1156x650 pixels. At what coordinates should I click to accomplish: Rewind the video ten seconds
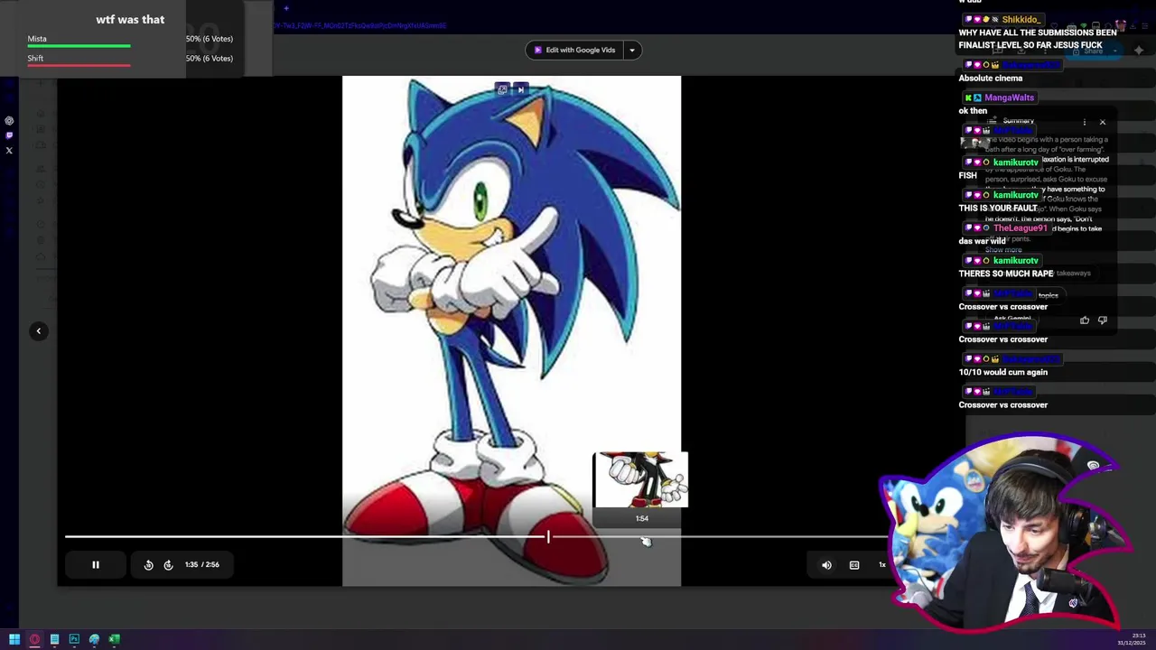[149, 565]
